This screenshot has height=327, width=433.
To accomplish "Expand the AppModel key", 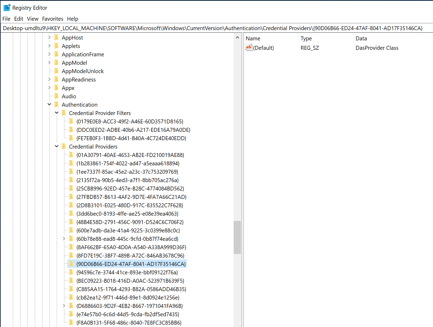I will [x=49, y=63].
